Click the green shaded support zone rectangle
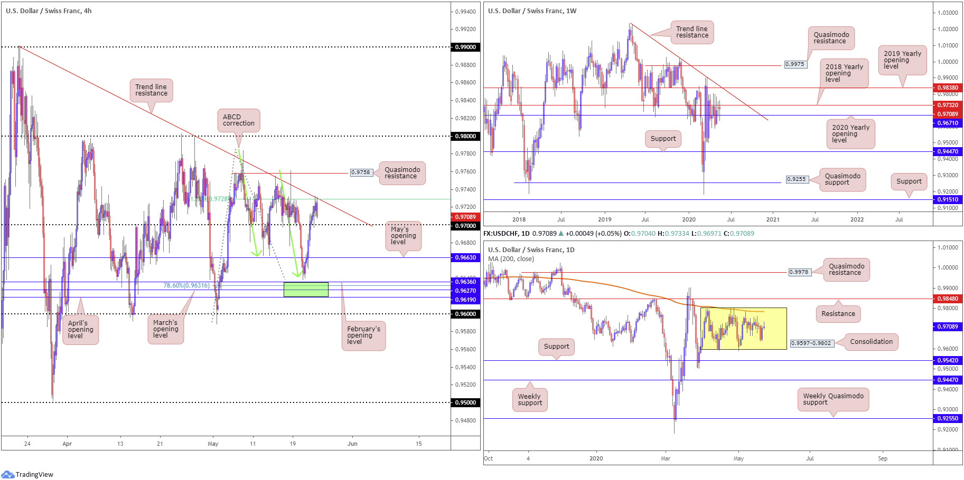 pos(306,289)
